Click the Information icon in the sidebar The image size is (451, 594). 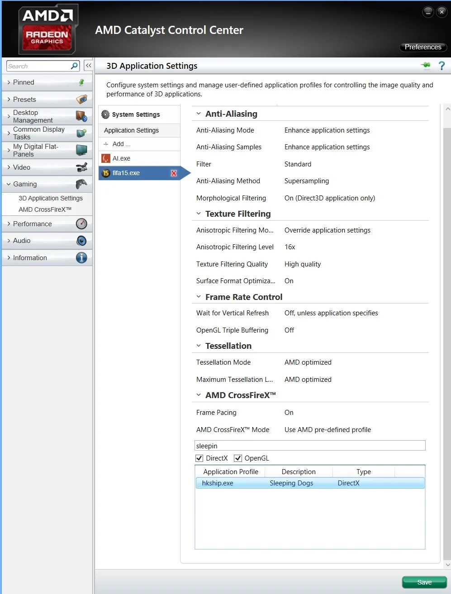tap(81, 258)
